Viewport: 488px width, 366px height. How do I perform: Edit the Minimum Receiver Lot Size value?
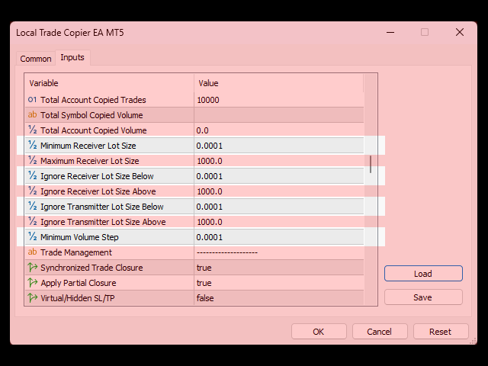coord(279,146)
